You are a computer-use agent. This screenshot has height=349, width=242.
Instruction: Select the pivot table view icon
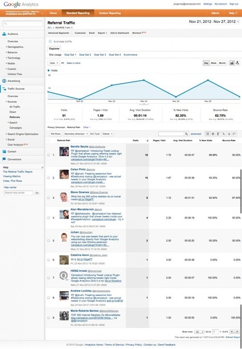click(x=234, y=134)
